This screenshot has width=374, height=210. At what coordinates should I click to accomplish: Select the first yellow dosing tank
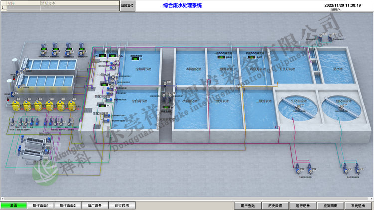click(x=15, y=105)
